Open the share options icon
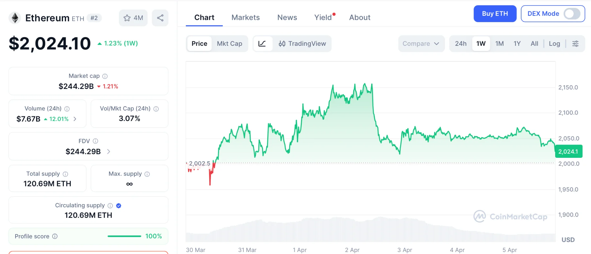Screen dimensions: 591x254 [x=160, y=18]
